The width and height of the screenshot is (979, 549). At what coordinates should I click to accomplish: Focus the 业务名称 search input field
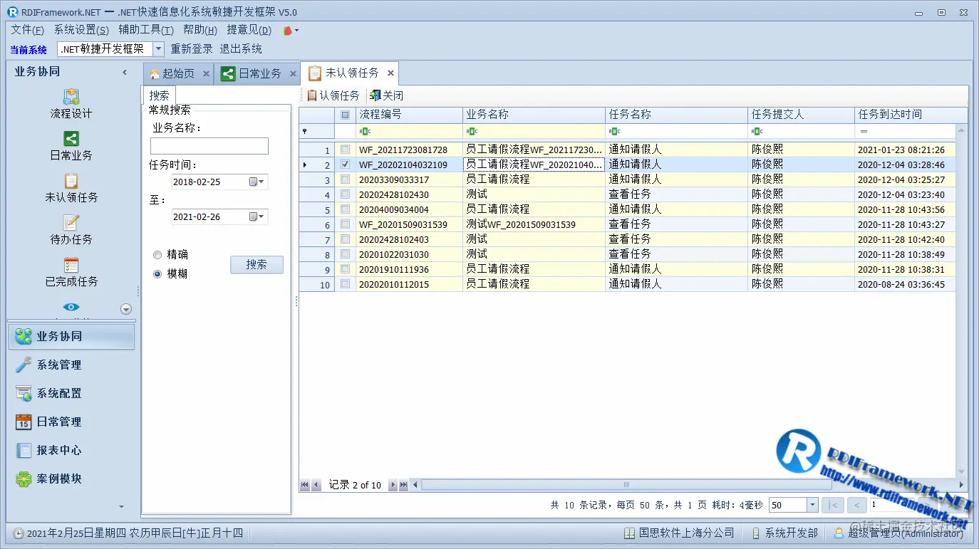click(x=209, y=146)
